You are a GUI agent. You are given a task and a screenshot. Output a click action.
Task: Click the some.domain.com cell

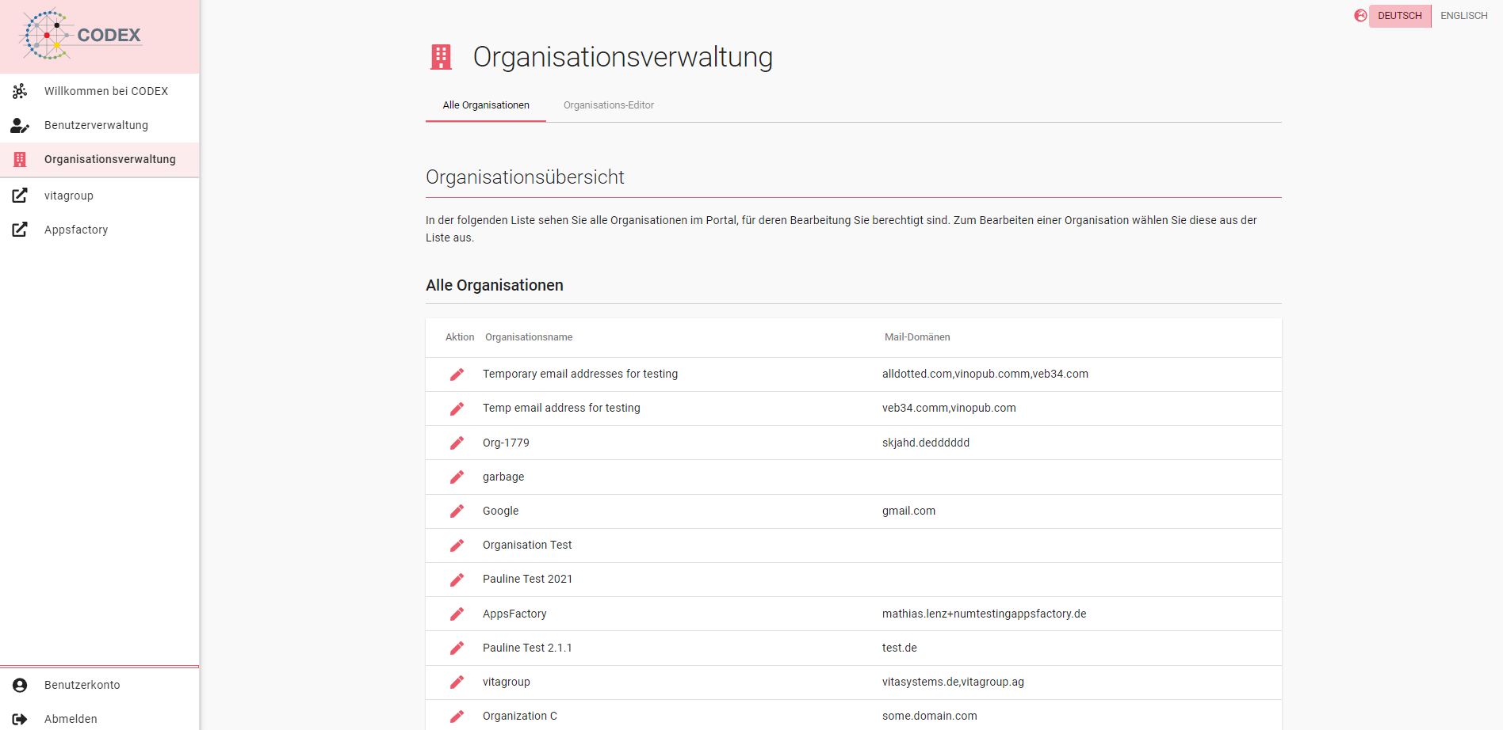coord(929,716)
